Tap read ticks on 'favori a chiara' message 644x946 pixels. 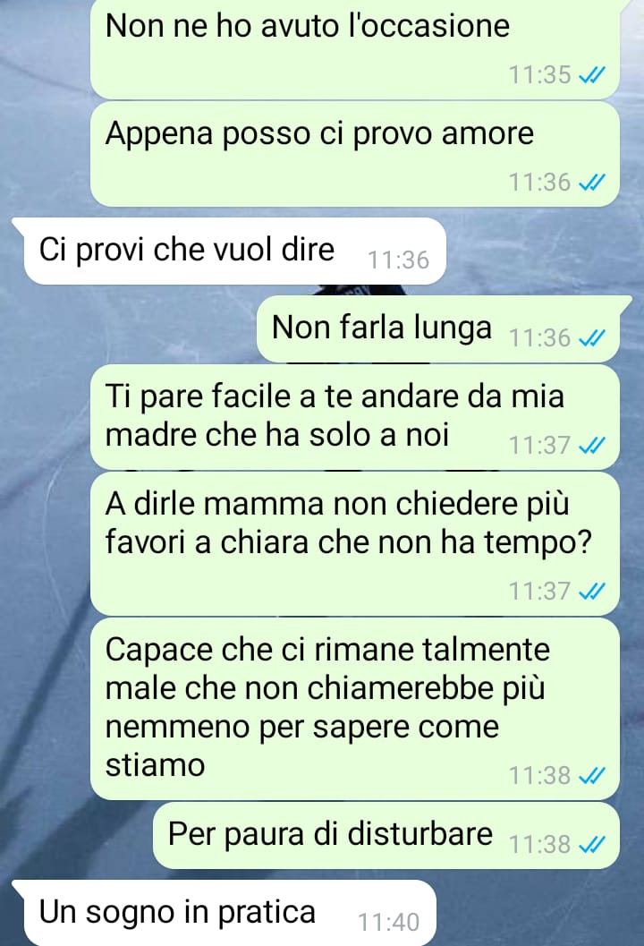point(591,592)
